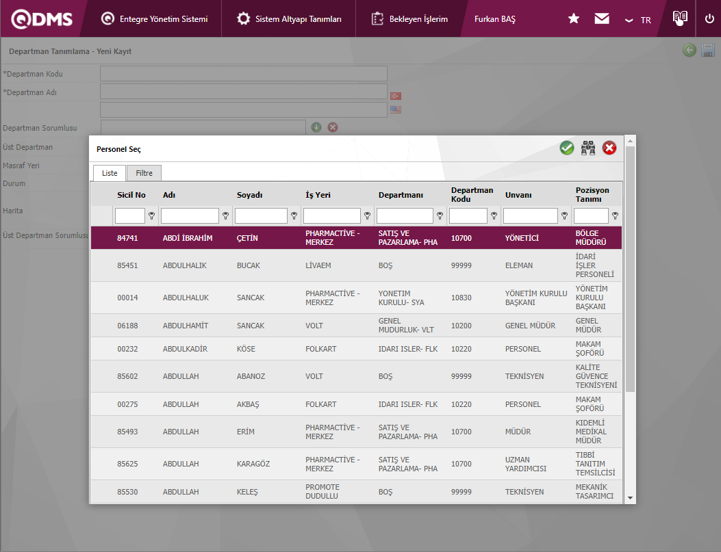Click the Adı column filter input
Screen dimensions: 721x552
click(x=190, y=216)
